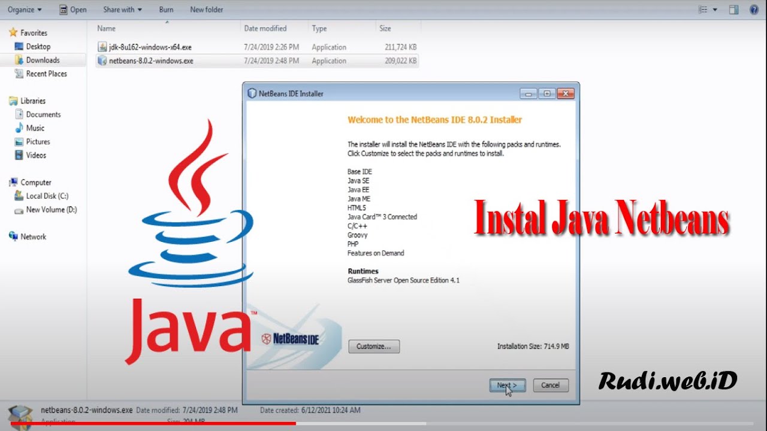Click the Downloads folder icon
The height and width of the screenshot is (431, 767).
(19, 60)
